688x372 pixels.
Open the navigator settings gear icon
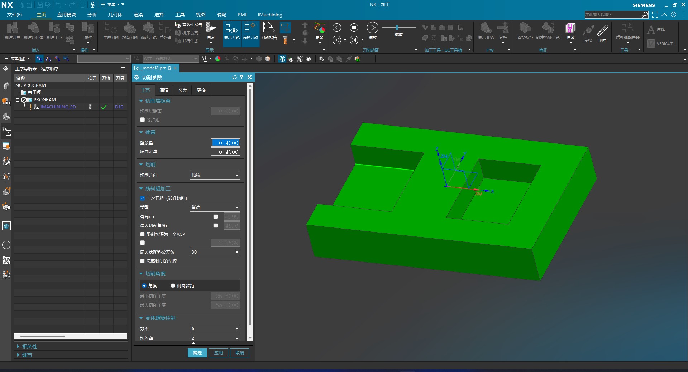pyautogui.click(x=5, y=68)
